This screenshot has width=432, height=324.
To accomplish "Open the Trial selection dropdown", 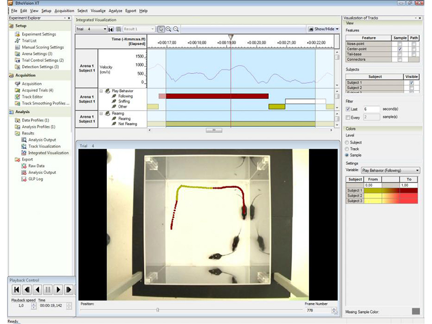I will [x=105, y=28].
